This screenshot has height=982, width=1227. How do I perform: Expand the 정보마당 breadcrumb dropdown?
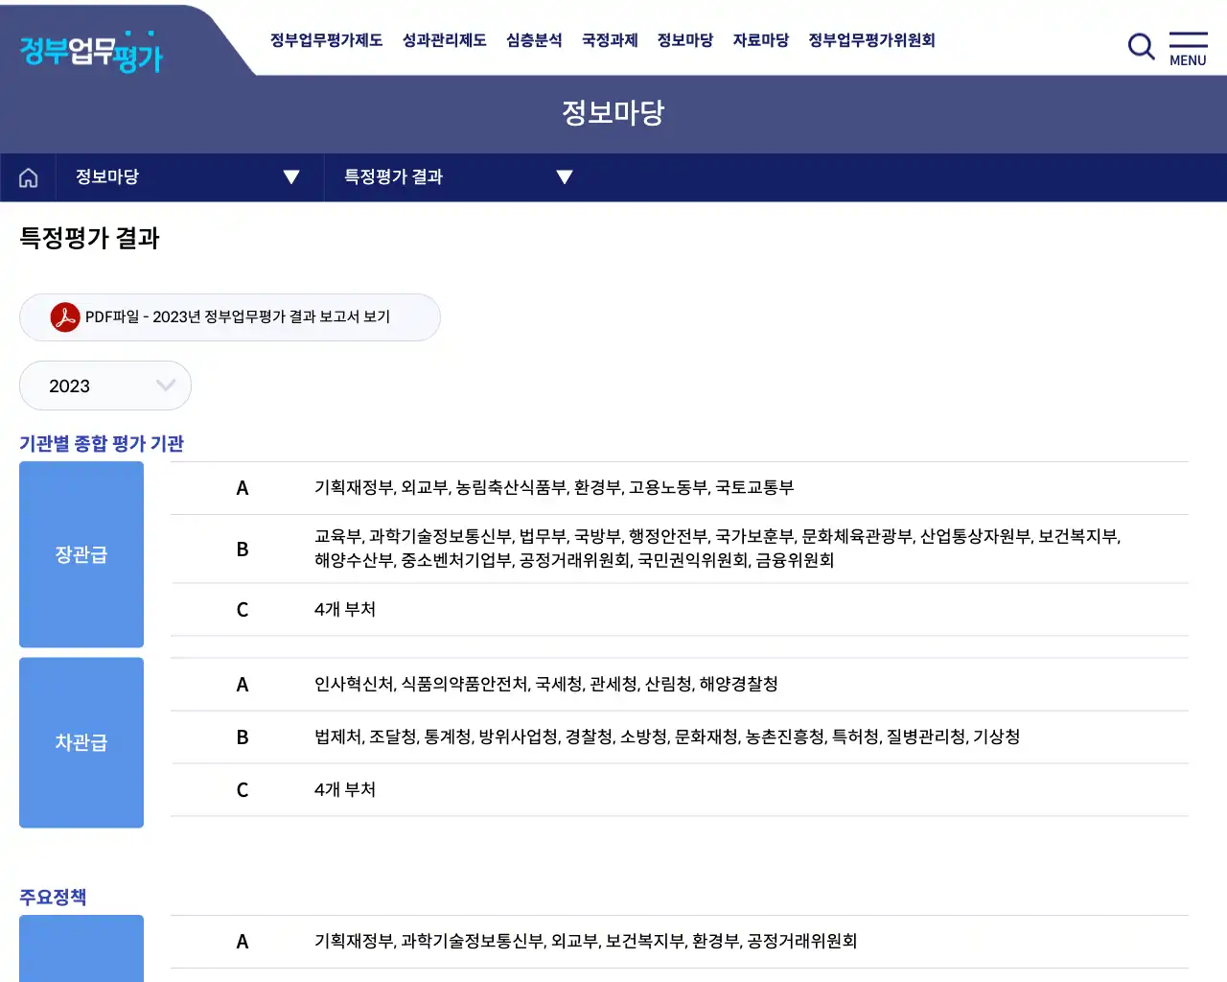click(188, 177)
